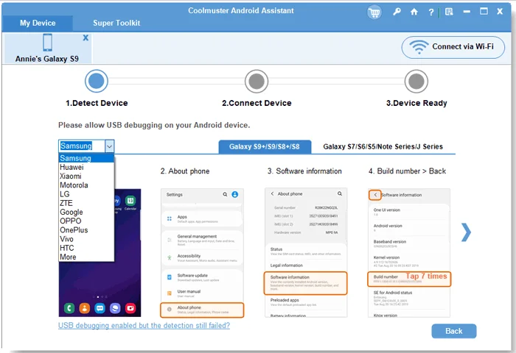
Task: Choose Huawei in the brand list
Action: (x=86, y=167)
